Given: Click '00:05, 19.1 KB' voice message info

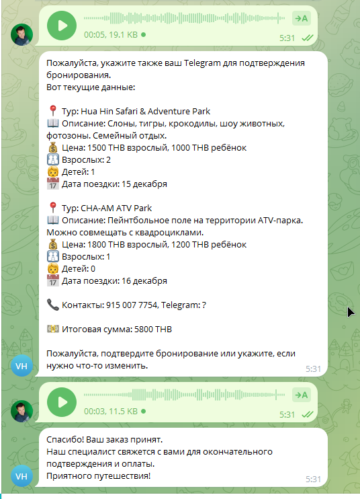Looking at the screenshot, I should coord(111,35).
